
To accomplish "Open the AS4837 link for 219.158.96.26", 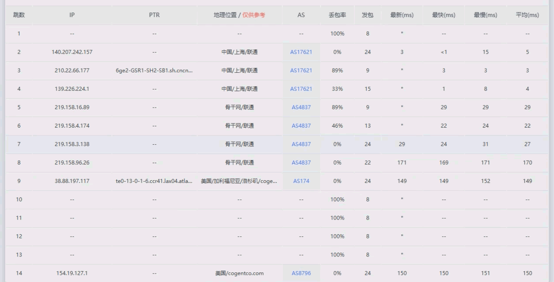I will [x=301, y=163].
